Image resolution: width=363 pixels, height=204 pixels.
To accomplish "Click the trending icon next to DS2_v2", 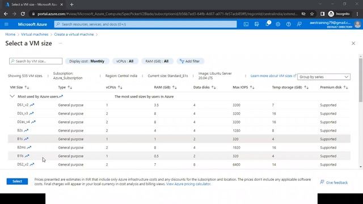I will [x=32, y=164].
